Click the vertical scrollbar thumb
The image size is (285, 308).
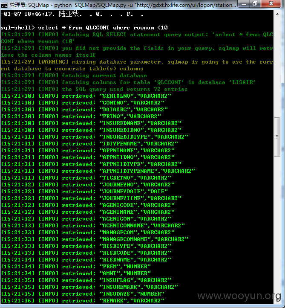(277, 137)
